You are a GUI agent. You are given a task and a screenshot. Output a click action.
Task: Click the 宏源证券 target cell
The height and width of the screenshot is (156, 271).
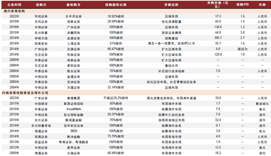click(x=74, y=38)
